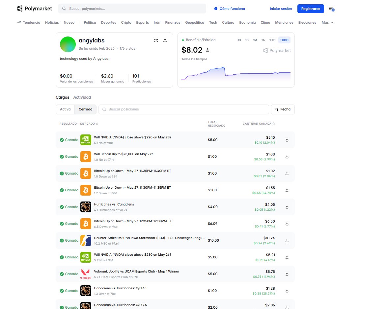Open NVIDIA icon for $220 May 28 market
The height and width of the screenshot is (309, 387).
click(x=86, y=140)
